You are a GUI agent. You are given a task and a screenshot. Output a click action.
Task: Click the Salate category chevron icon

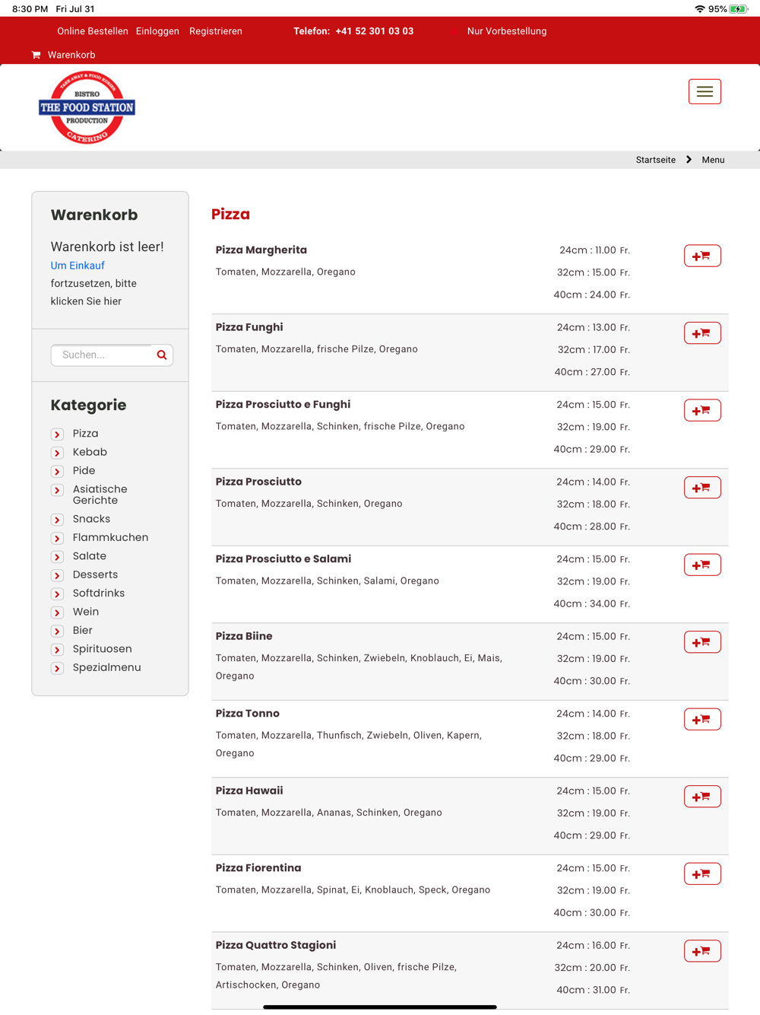57,557
